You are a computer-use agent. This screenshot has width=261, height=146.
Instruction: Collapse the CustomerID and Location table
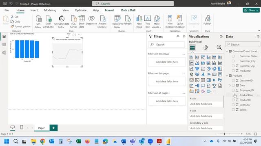[x=227, y=52]
